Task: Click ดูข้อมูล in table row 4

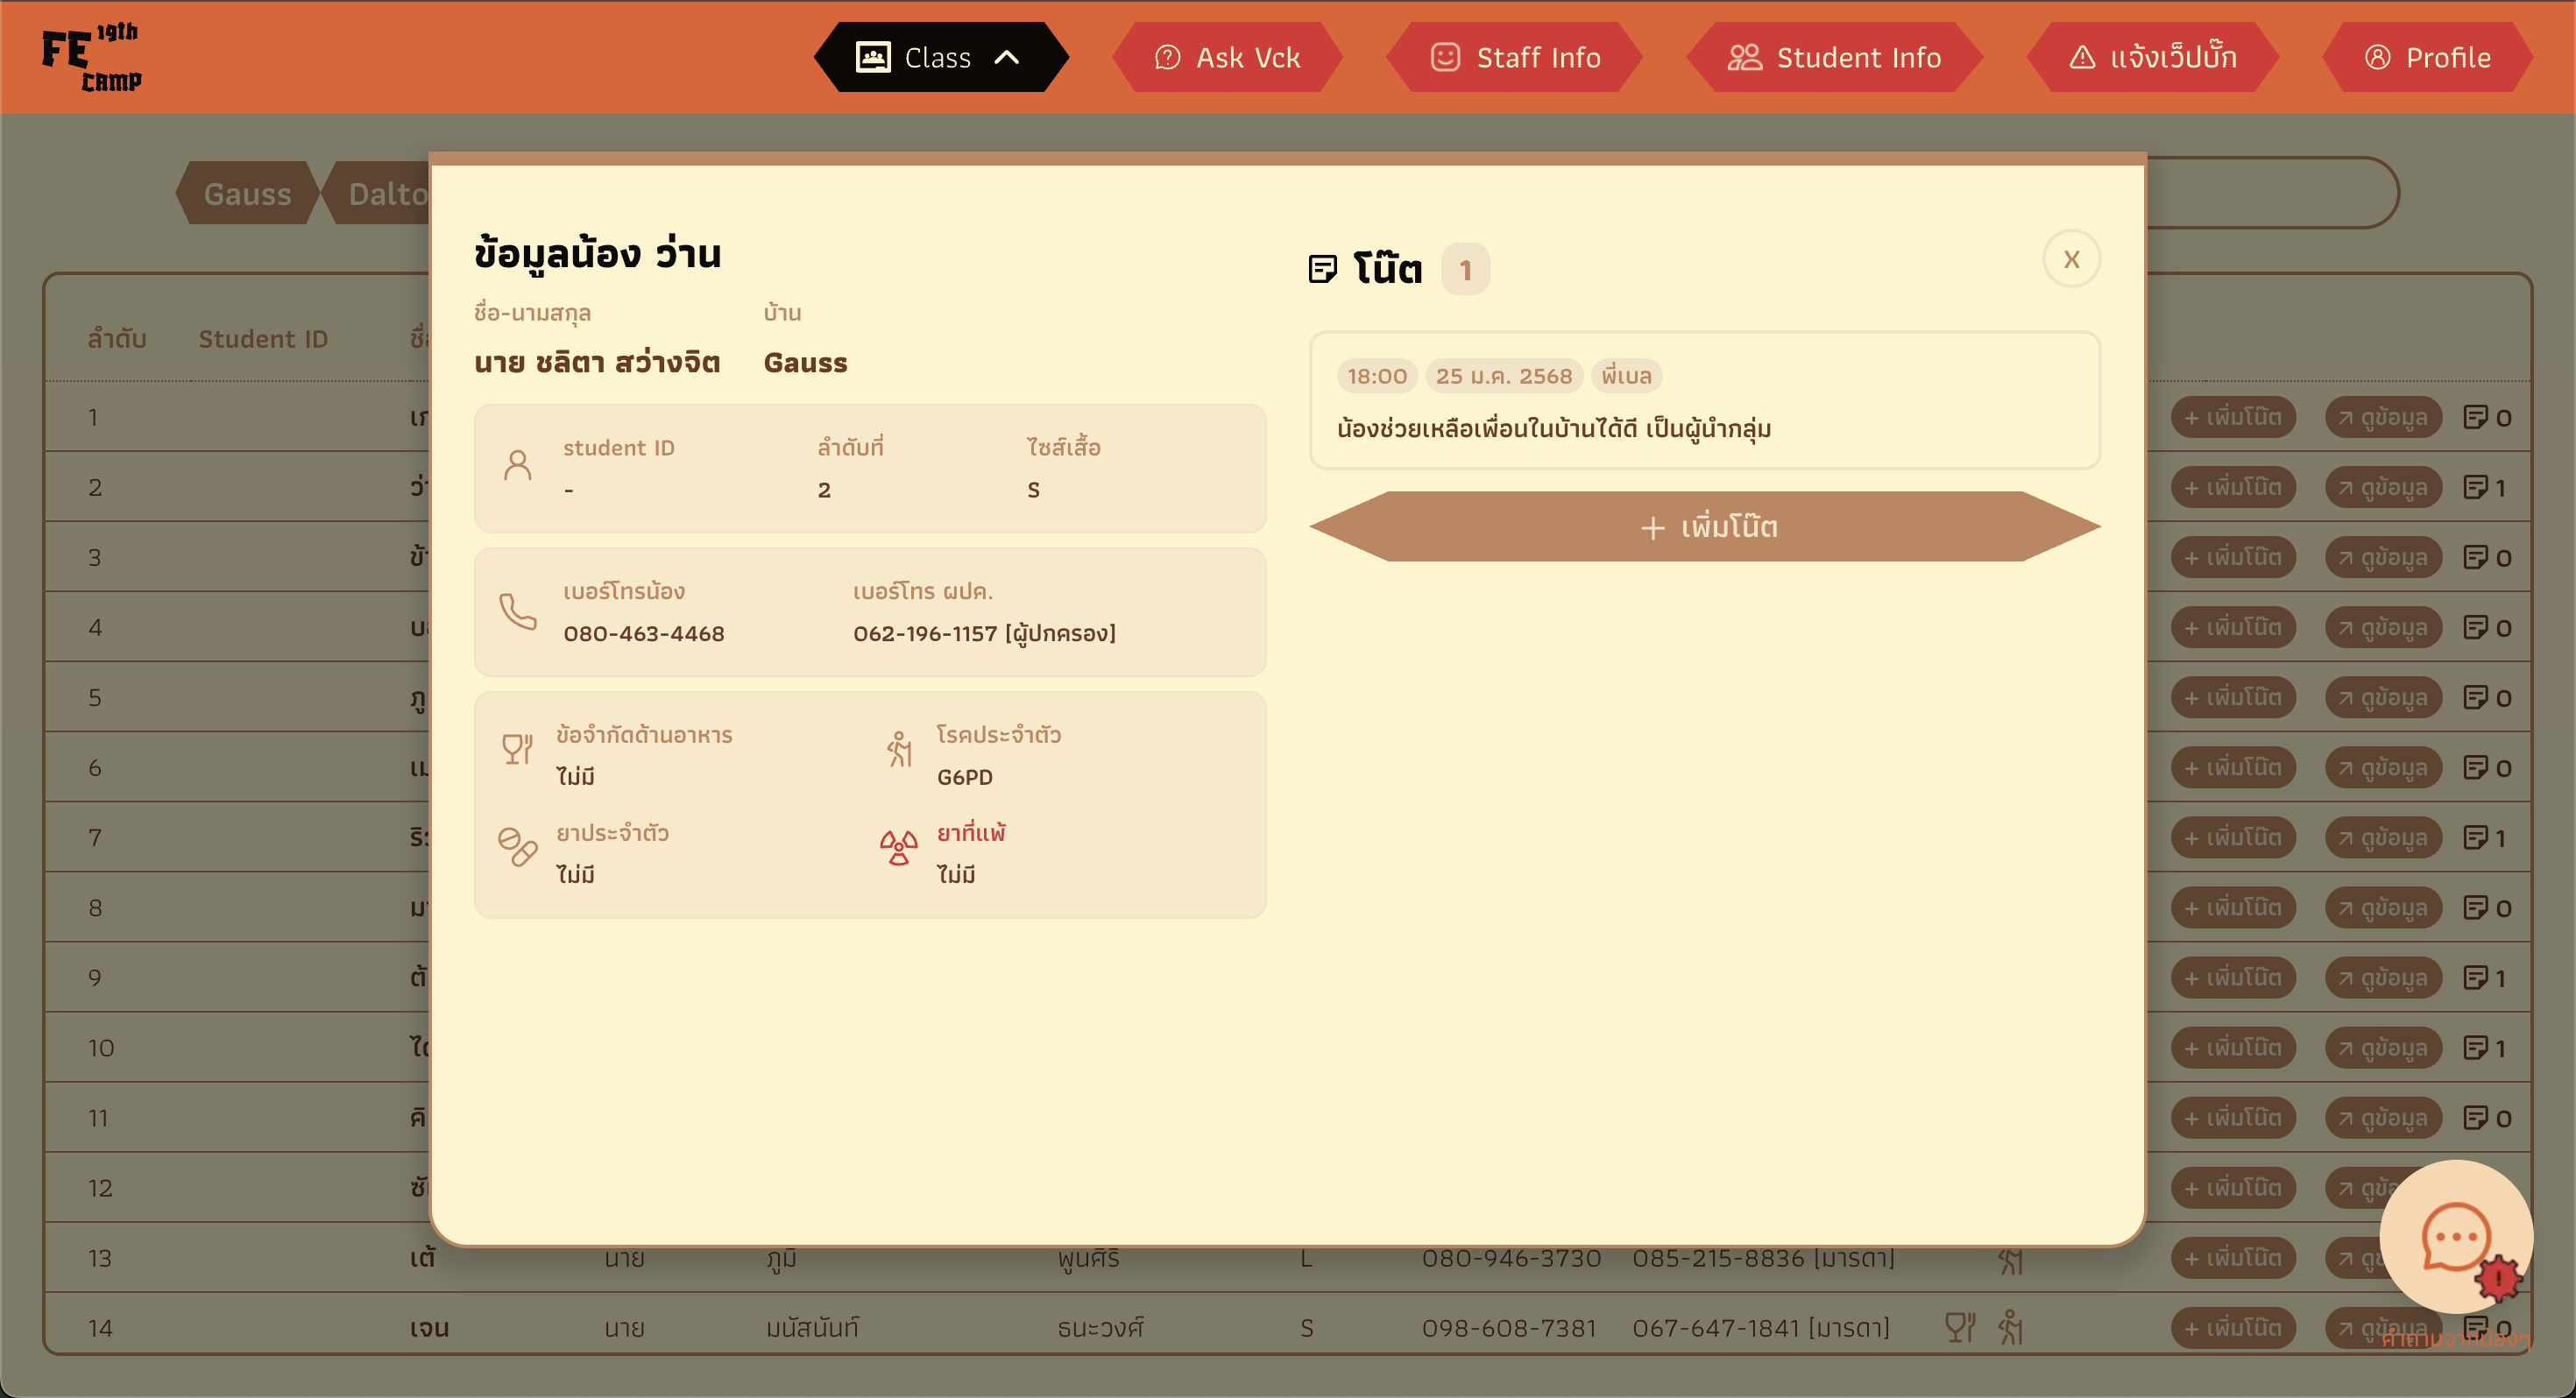Action: click(2383, 627)
